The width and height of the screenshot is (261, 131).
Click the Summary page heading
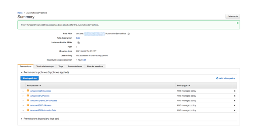click(26, 17)
